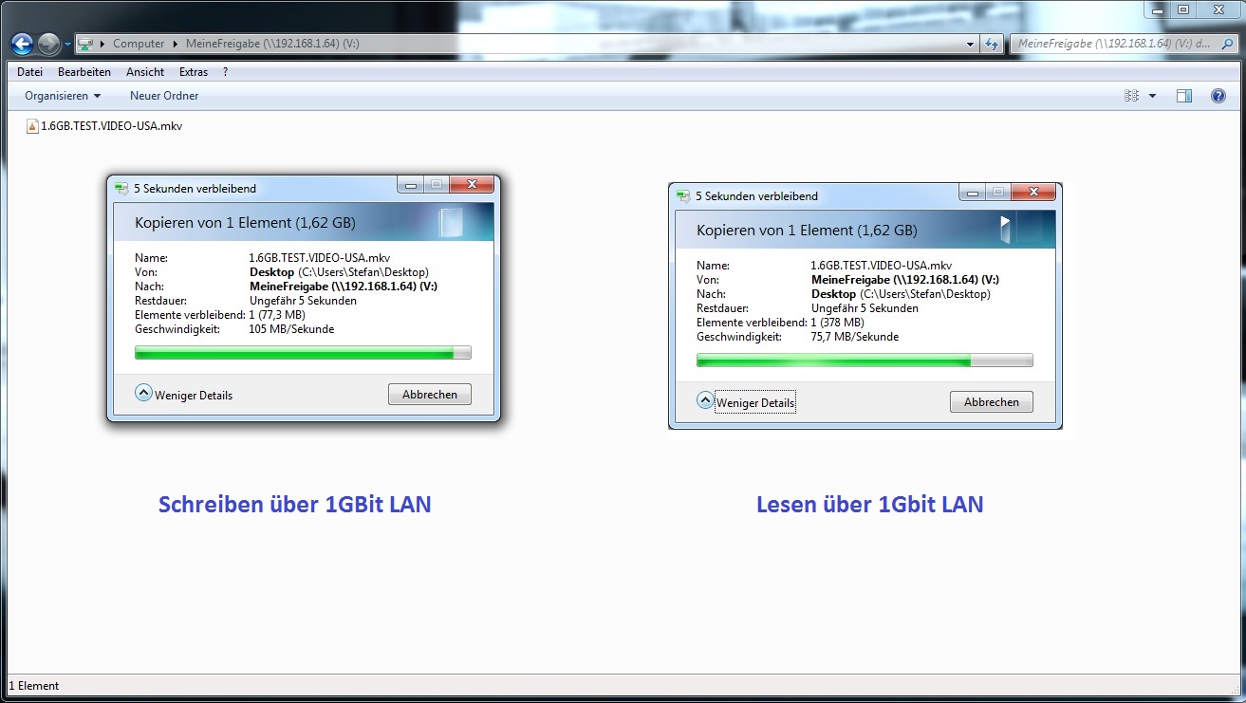Open the Datei menu

(x=29, y=72)
